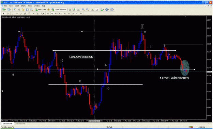213x129 pixels.
Task: Open the Window menu
Action: [x=37, y=6]
